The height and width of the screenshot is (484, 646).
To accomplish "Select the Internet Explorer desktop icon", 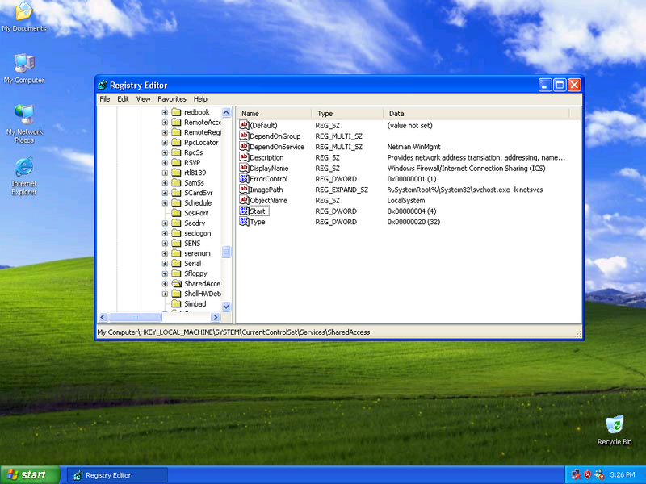I will tap(24, 167).
